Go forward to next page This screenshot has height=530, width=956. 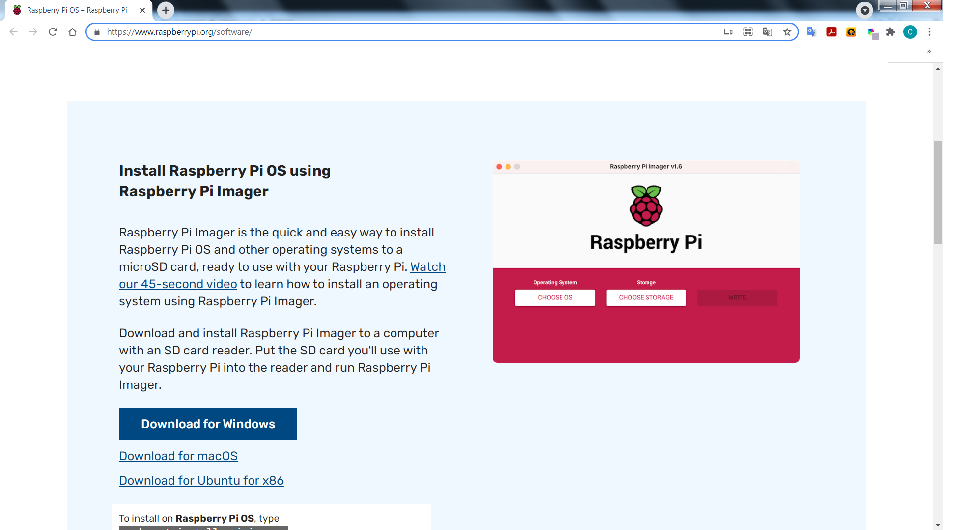coord(33,32)
